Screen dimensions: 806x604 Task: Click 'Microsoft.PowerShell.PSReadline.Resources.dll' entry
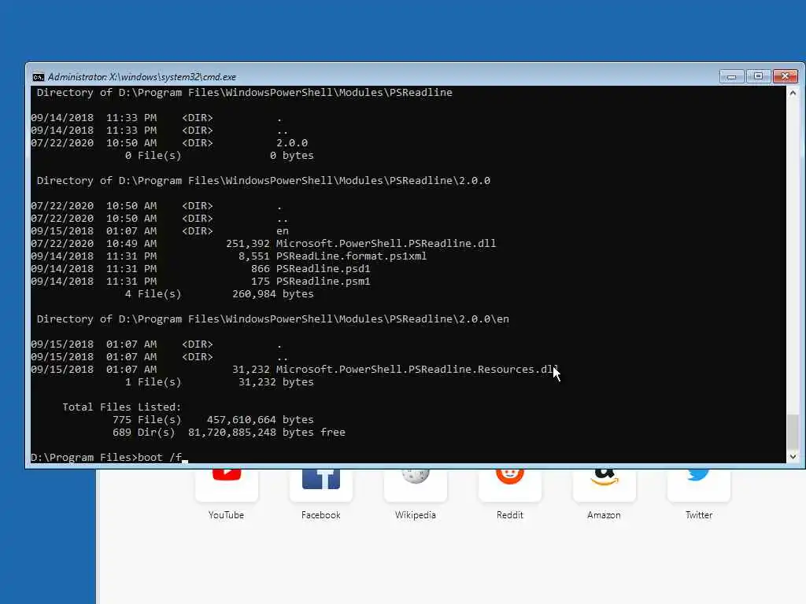tap(417, 370)
